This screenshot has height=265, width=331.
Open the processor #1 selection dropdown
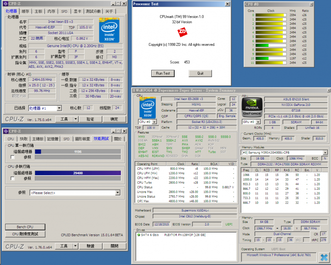click(x=59, y=108)
